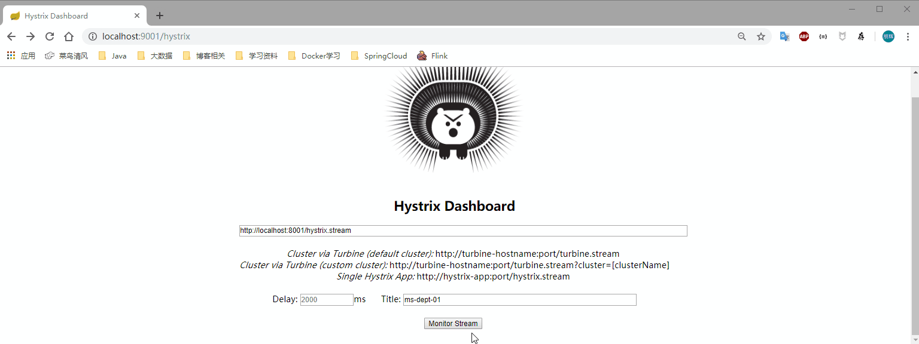Bookmark this page with the star icon
This screenshot has height=344, width=919.
pos(761,36)
